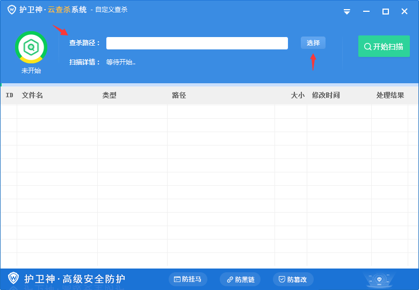Click the 类型 column header
This screenshot has height=290, width=419.
(110, 96)
